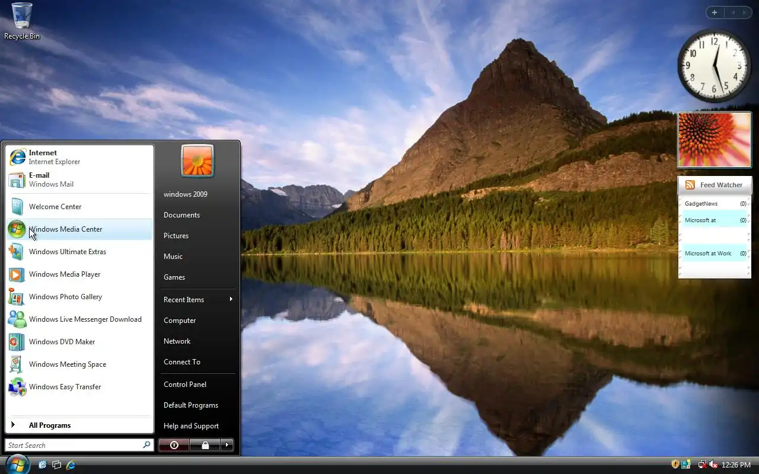This screenshot has width=759, height=474.
Task: Open Windows Photo Gallery
Action: [79, 297]
